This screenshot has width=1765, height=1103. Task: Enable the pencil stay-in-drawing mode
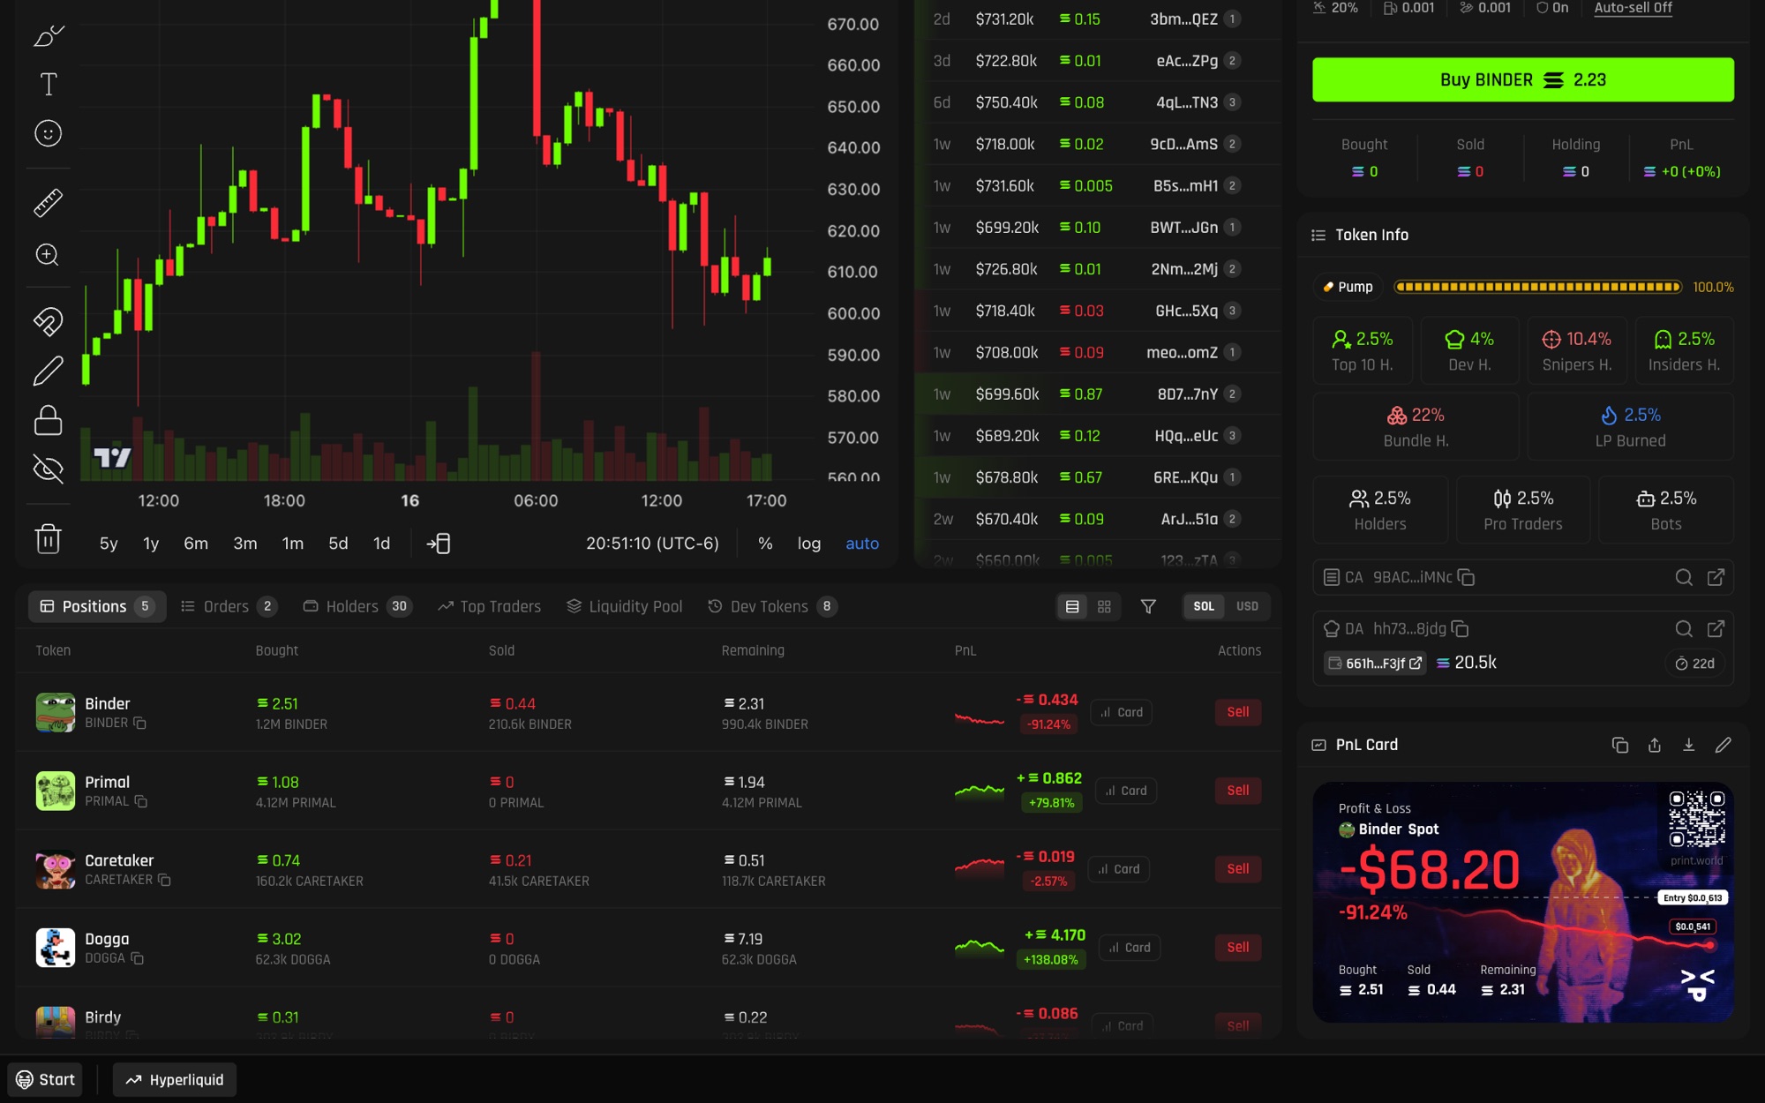pos(49,371)
